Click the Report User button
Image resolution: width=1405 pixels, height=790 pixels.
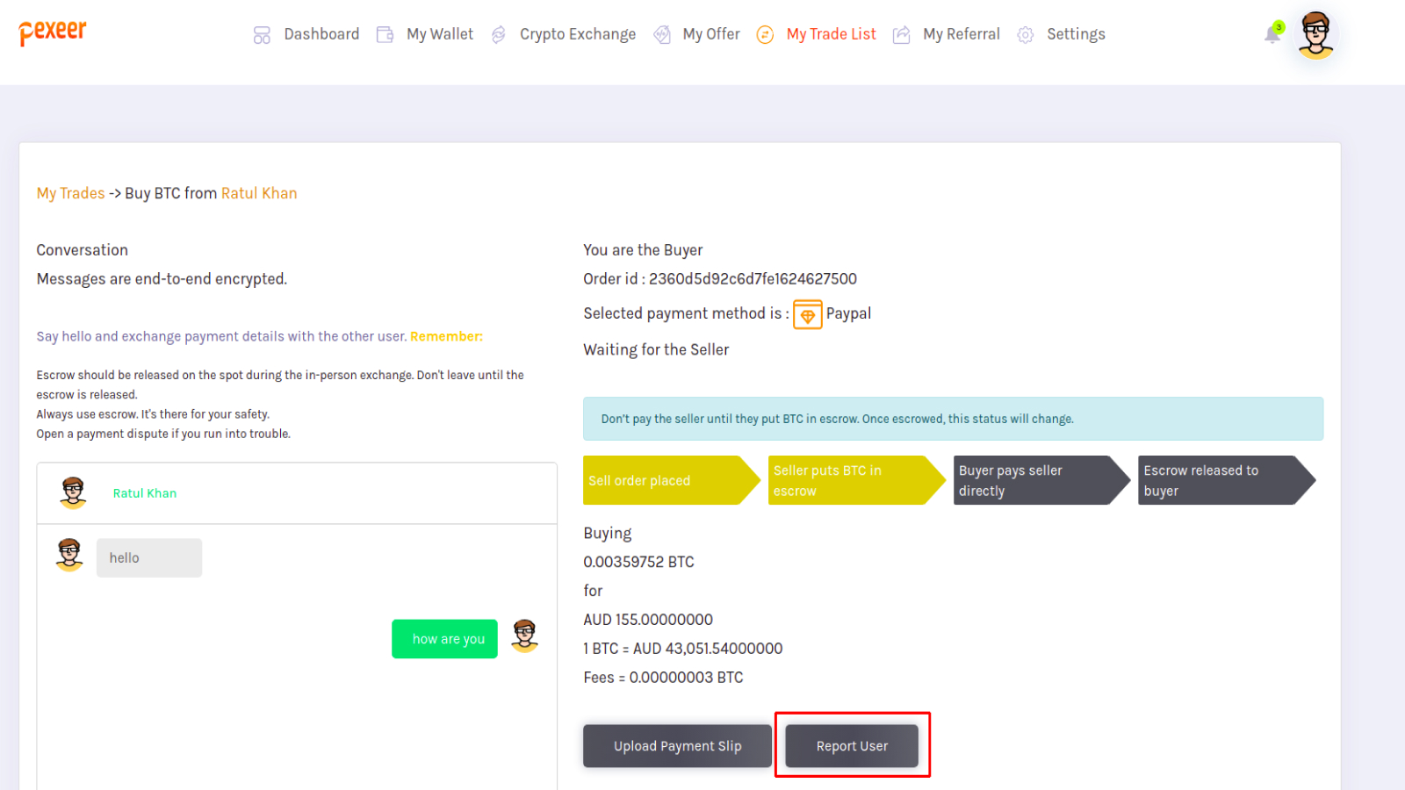(x=851, y=745)
